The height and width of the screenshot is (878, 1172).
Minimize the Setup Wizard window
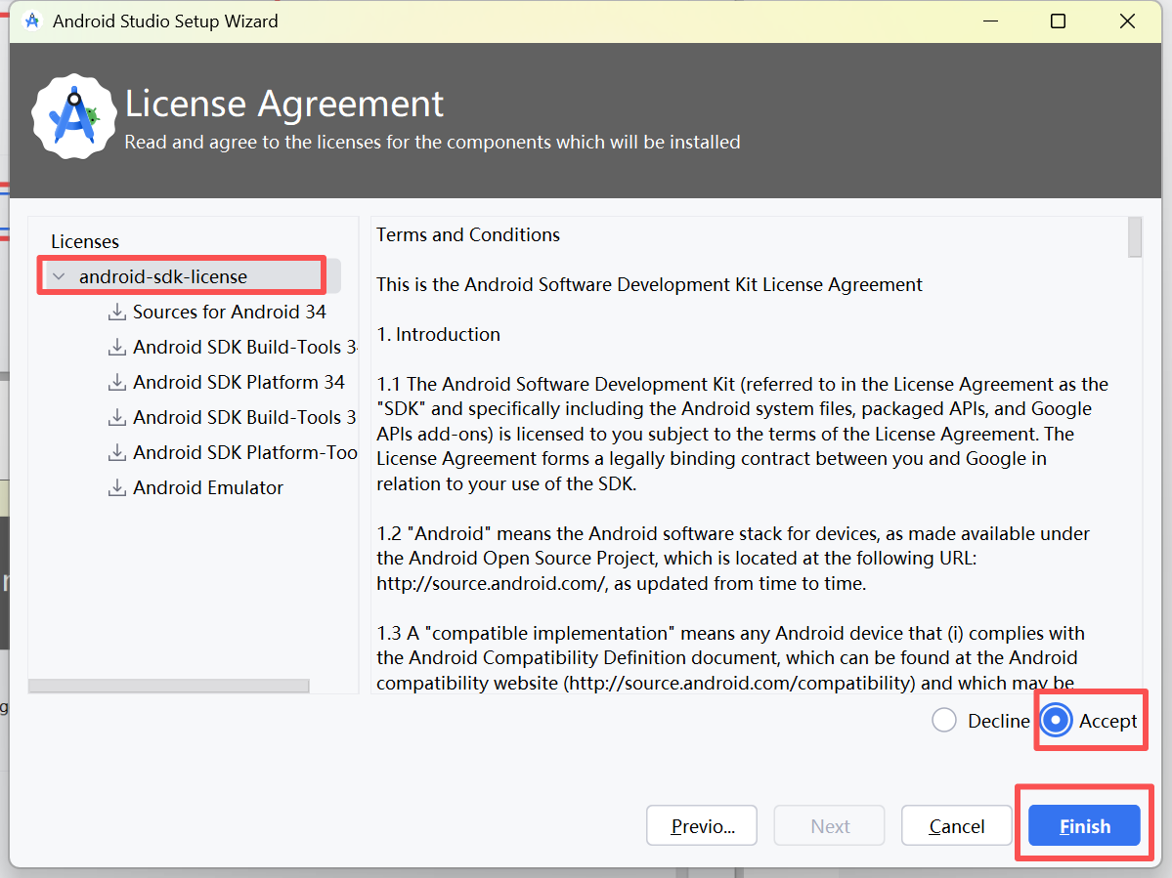click(990, 21)
